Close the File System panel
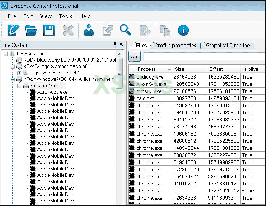 [x=121, y=44]
